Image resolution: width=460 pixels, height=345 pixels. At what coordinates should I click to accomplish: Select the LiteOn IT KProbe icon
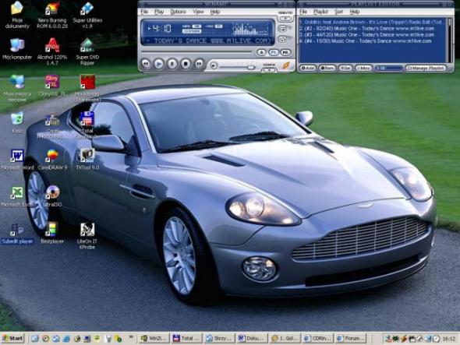pyautogui.click(x=87, y=236)
